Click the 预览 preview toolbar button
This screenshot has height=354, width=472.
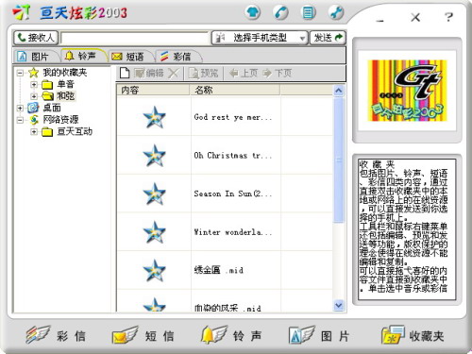pos(203,74)
